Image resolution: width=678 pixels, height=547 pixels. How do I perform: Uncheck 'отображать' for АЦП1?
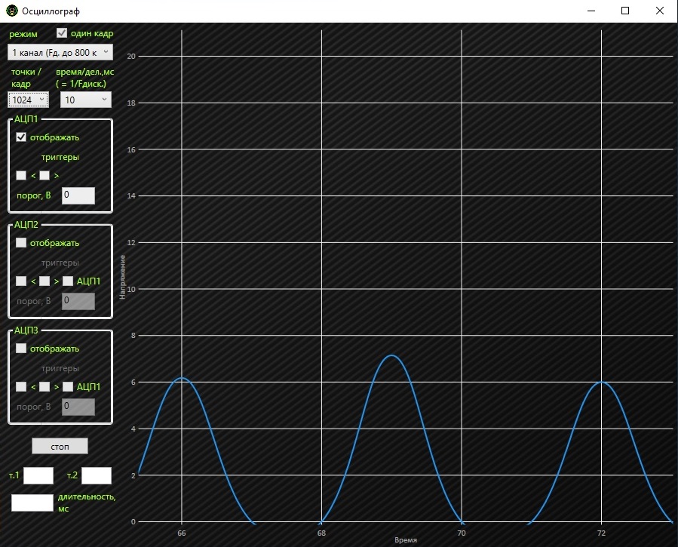21,137
